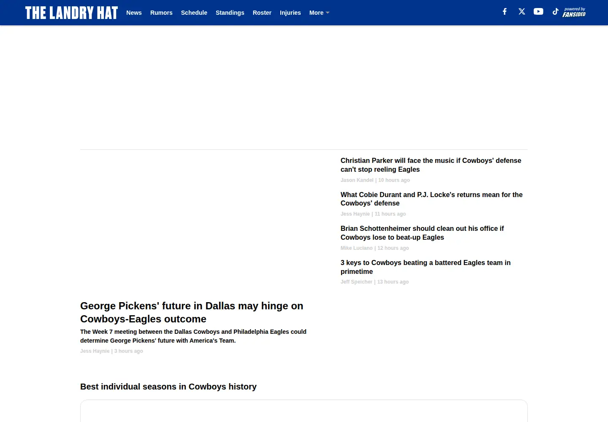
Task: Open the News section
Action: (134, 13)
